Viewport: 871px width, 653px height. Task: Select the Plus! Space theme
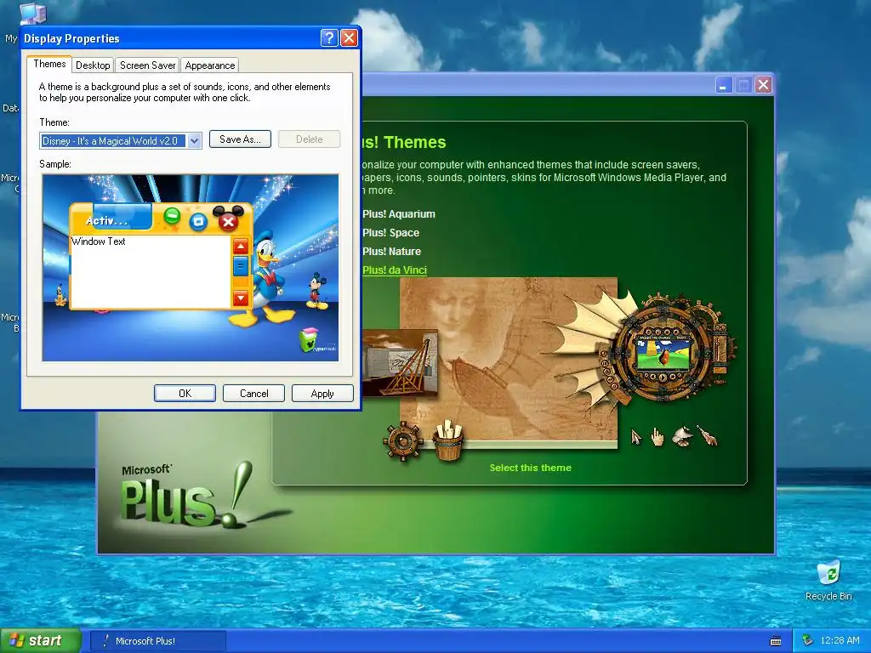point(390,233)
